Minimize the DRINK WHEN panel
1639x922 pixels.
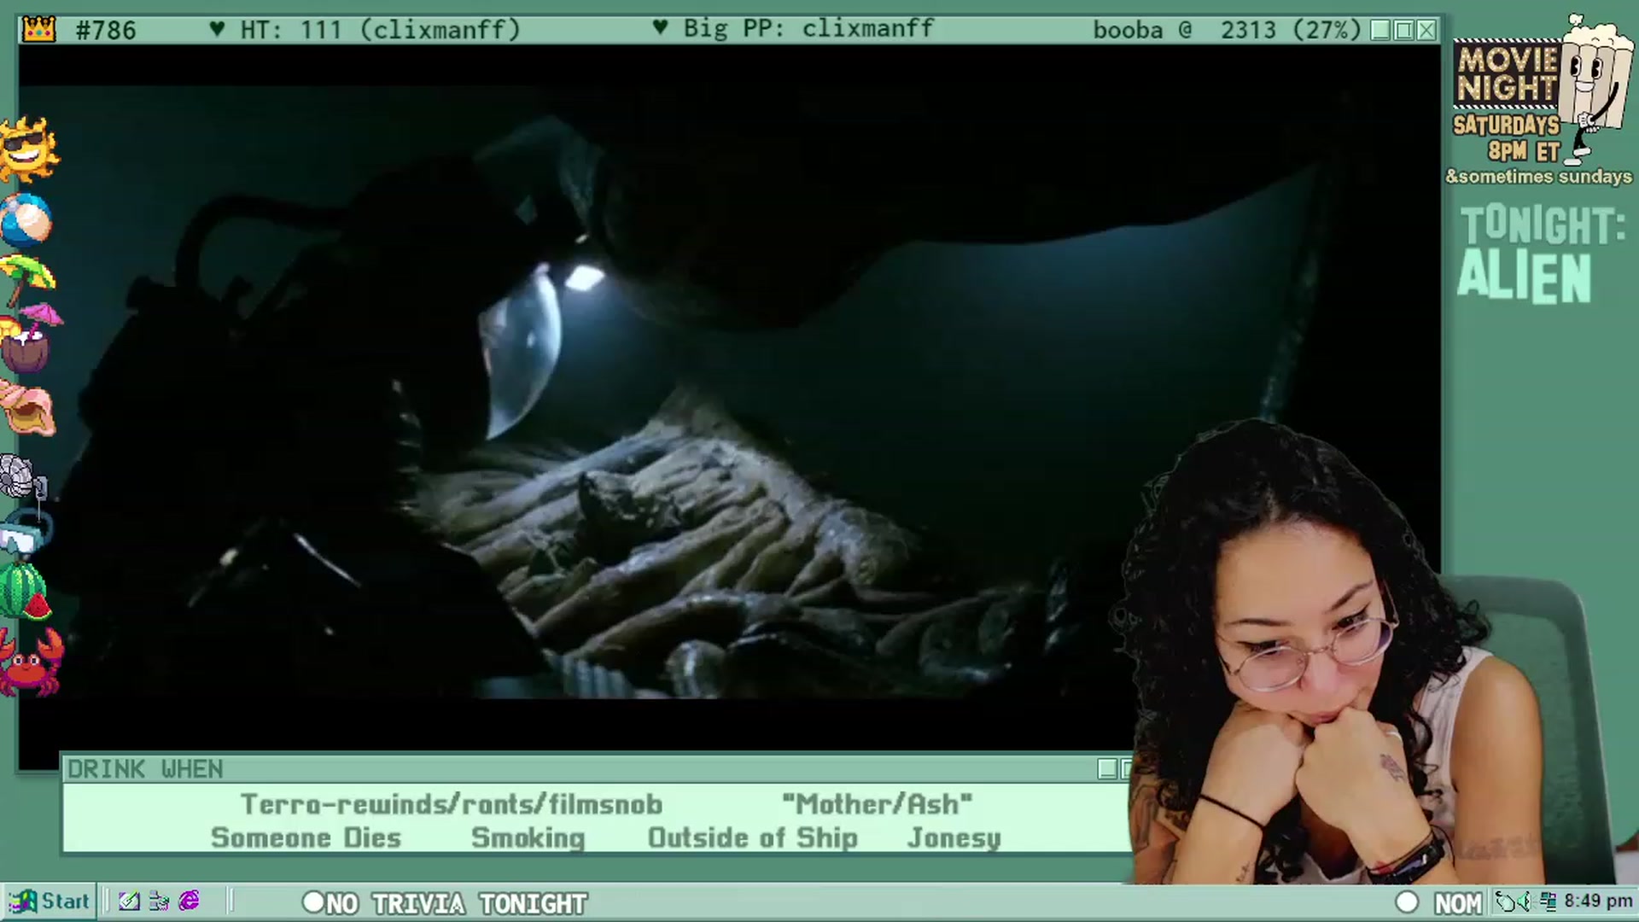1107,769
